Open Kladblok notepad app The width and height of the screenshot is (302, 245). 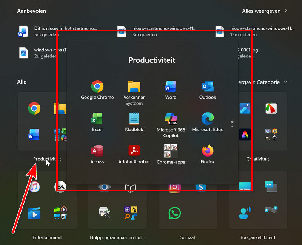(x=134, y=119)
